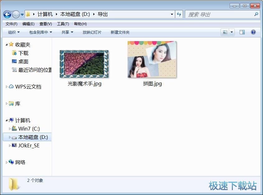Image resolution: width=263 pixels, height=195 pixels.
Task: Click the 最近访问的位置 icon
Action: (x=14, y=70)
